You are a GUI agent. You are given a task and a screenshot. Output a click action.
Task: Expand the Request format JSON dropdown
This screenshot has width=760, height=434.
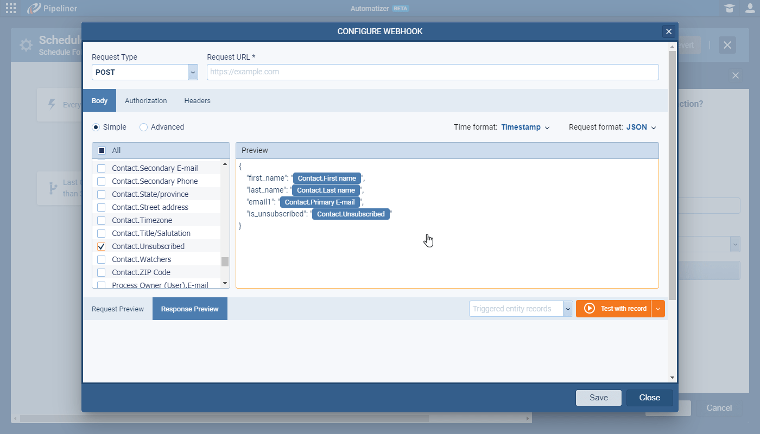click(641, 127)
